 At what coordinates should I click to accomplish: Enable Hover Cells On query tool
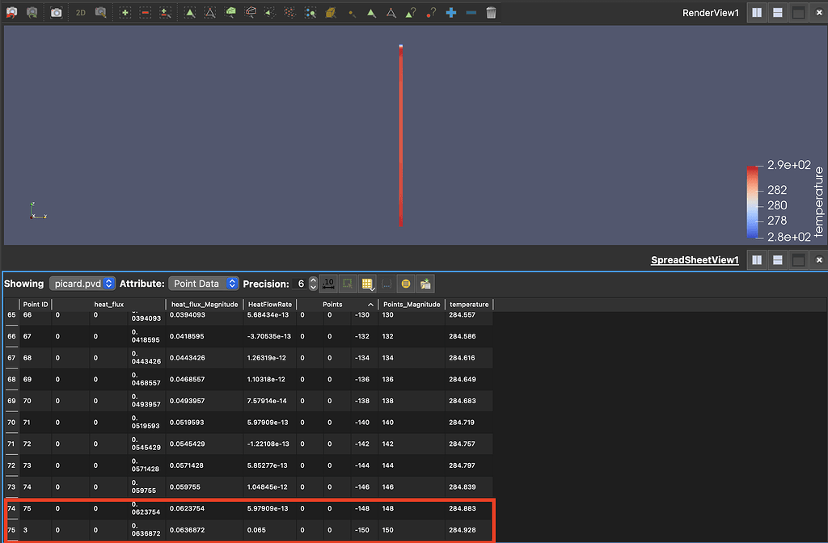tap(411, 13)
